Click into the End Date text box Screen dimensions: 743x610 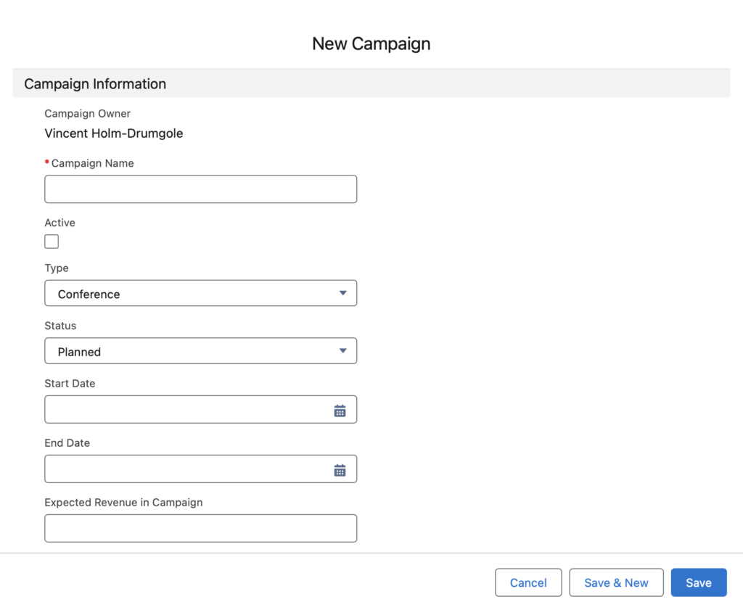185,469
